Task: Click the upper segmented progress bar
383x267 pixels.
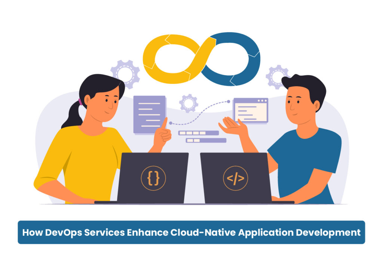Action: pos(198,133)
